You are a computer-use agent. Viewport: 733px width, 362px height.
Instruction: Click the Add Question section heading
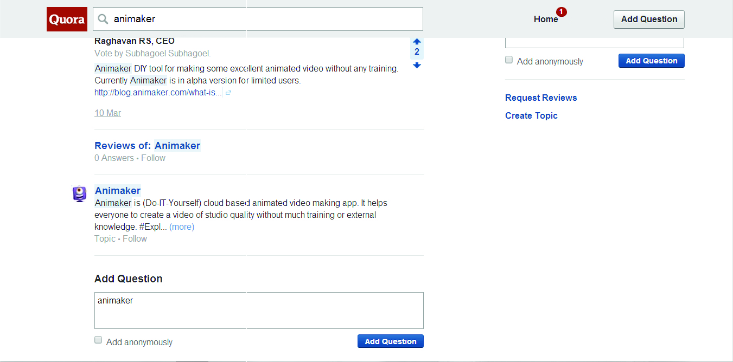tap(129, 279)
